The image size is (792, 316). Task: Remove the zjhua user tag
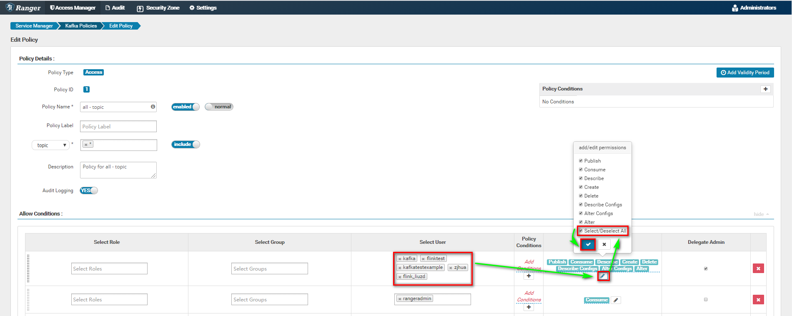pyautogui.click(x=451, y=268)
